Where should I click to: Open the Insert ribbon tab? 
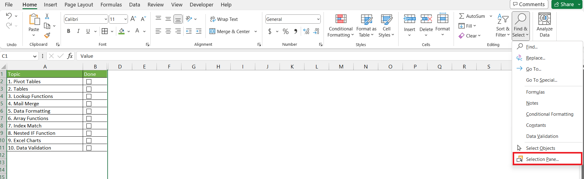tap(50, 5)
